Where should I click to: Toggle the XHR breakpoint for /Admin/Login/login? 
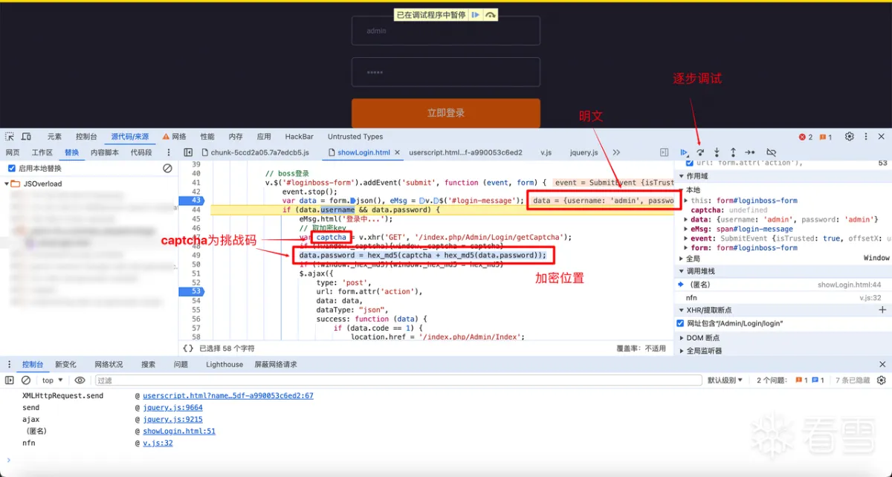[x=680, y=324]
